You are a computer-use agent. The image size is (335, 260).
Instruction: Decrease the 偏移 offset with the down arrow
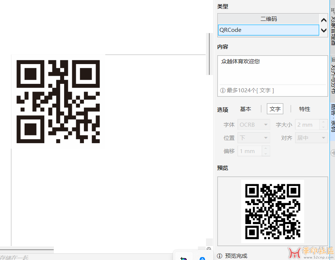[x=266, y=154]
